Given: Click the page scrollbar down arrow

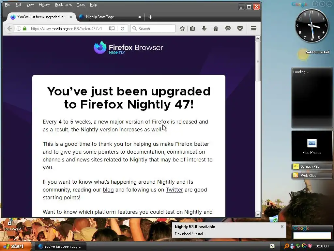Looking at the screenshot, I should 258,214.
